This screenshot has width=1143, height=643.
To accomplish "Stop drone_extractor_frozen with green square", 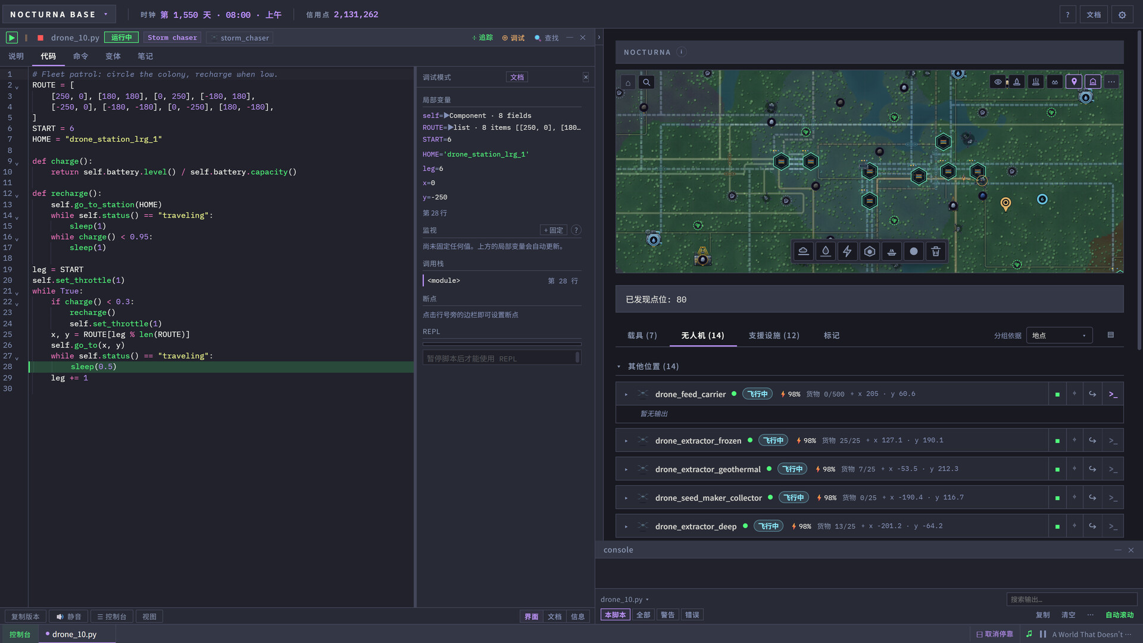I will 1057,441.
